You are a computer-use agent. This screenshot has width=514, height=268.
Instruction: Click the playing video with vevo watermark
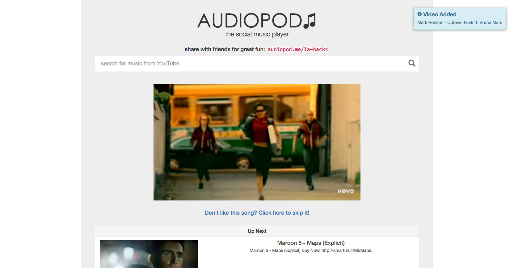(257, 142)
